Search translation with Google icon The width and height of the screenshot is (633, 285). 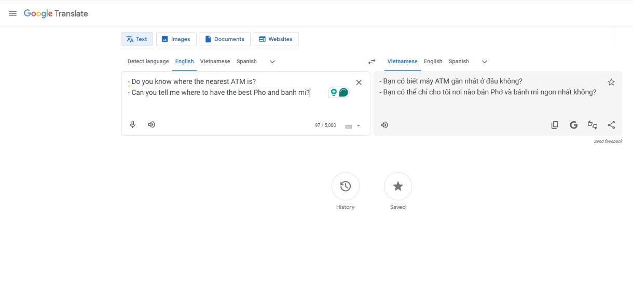573,125
